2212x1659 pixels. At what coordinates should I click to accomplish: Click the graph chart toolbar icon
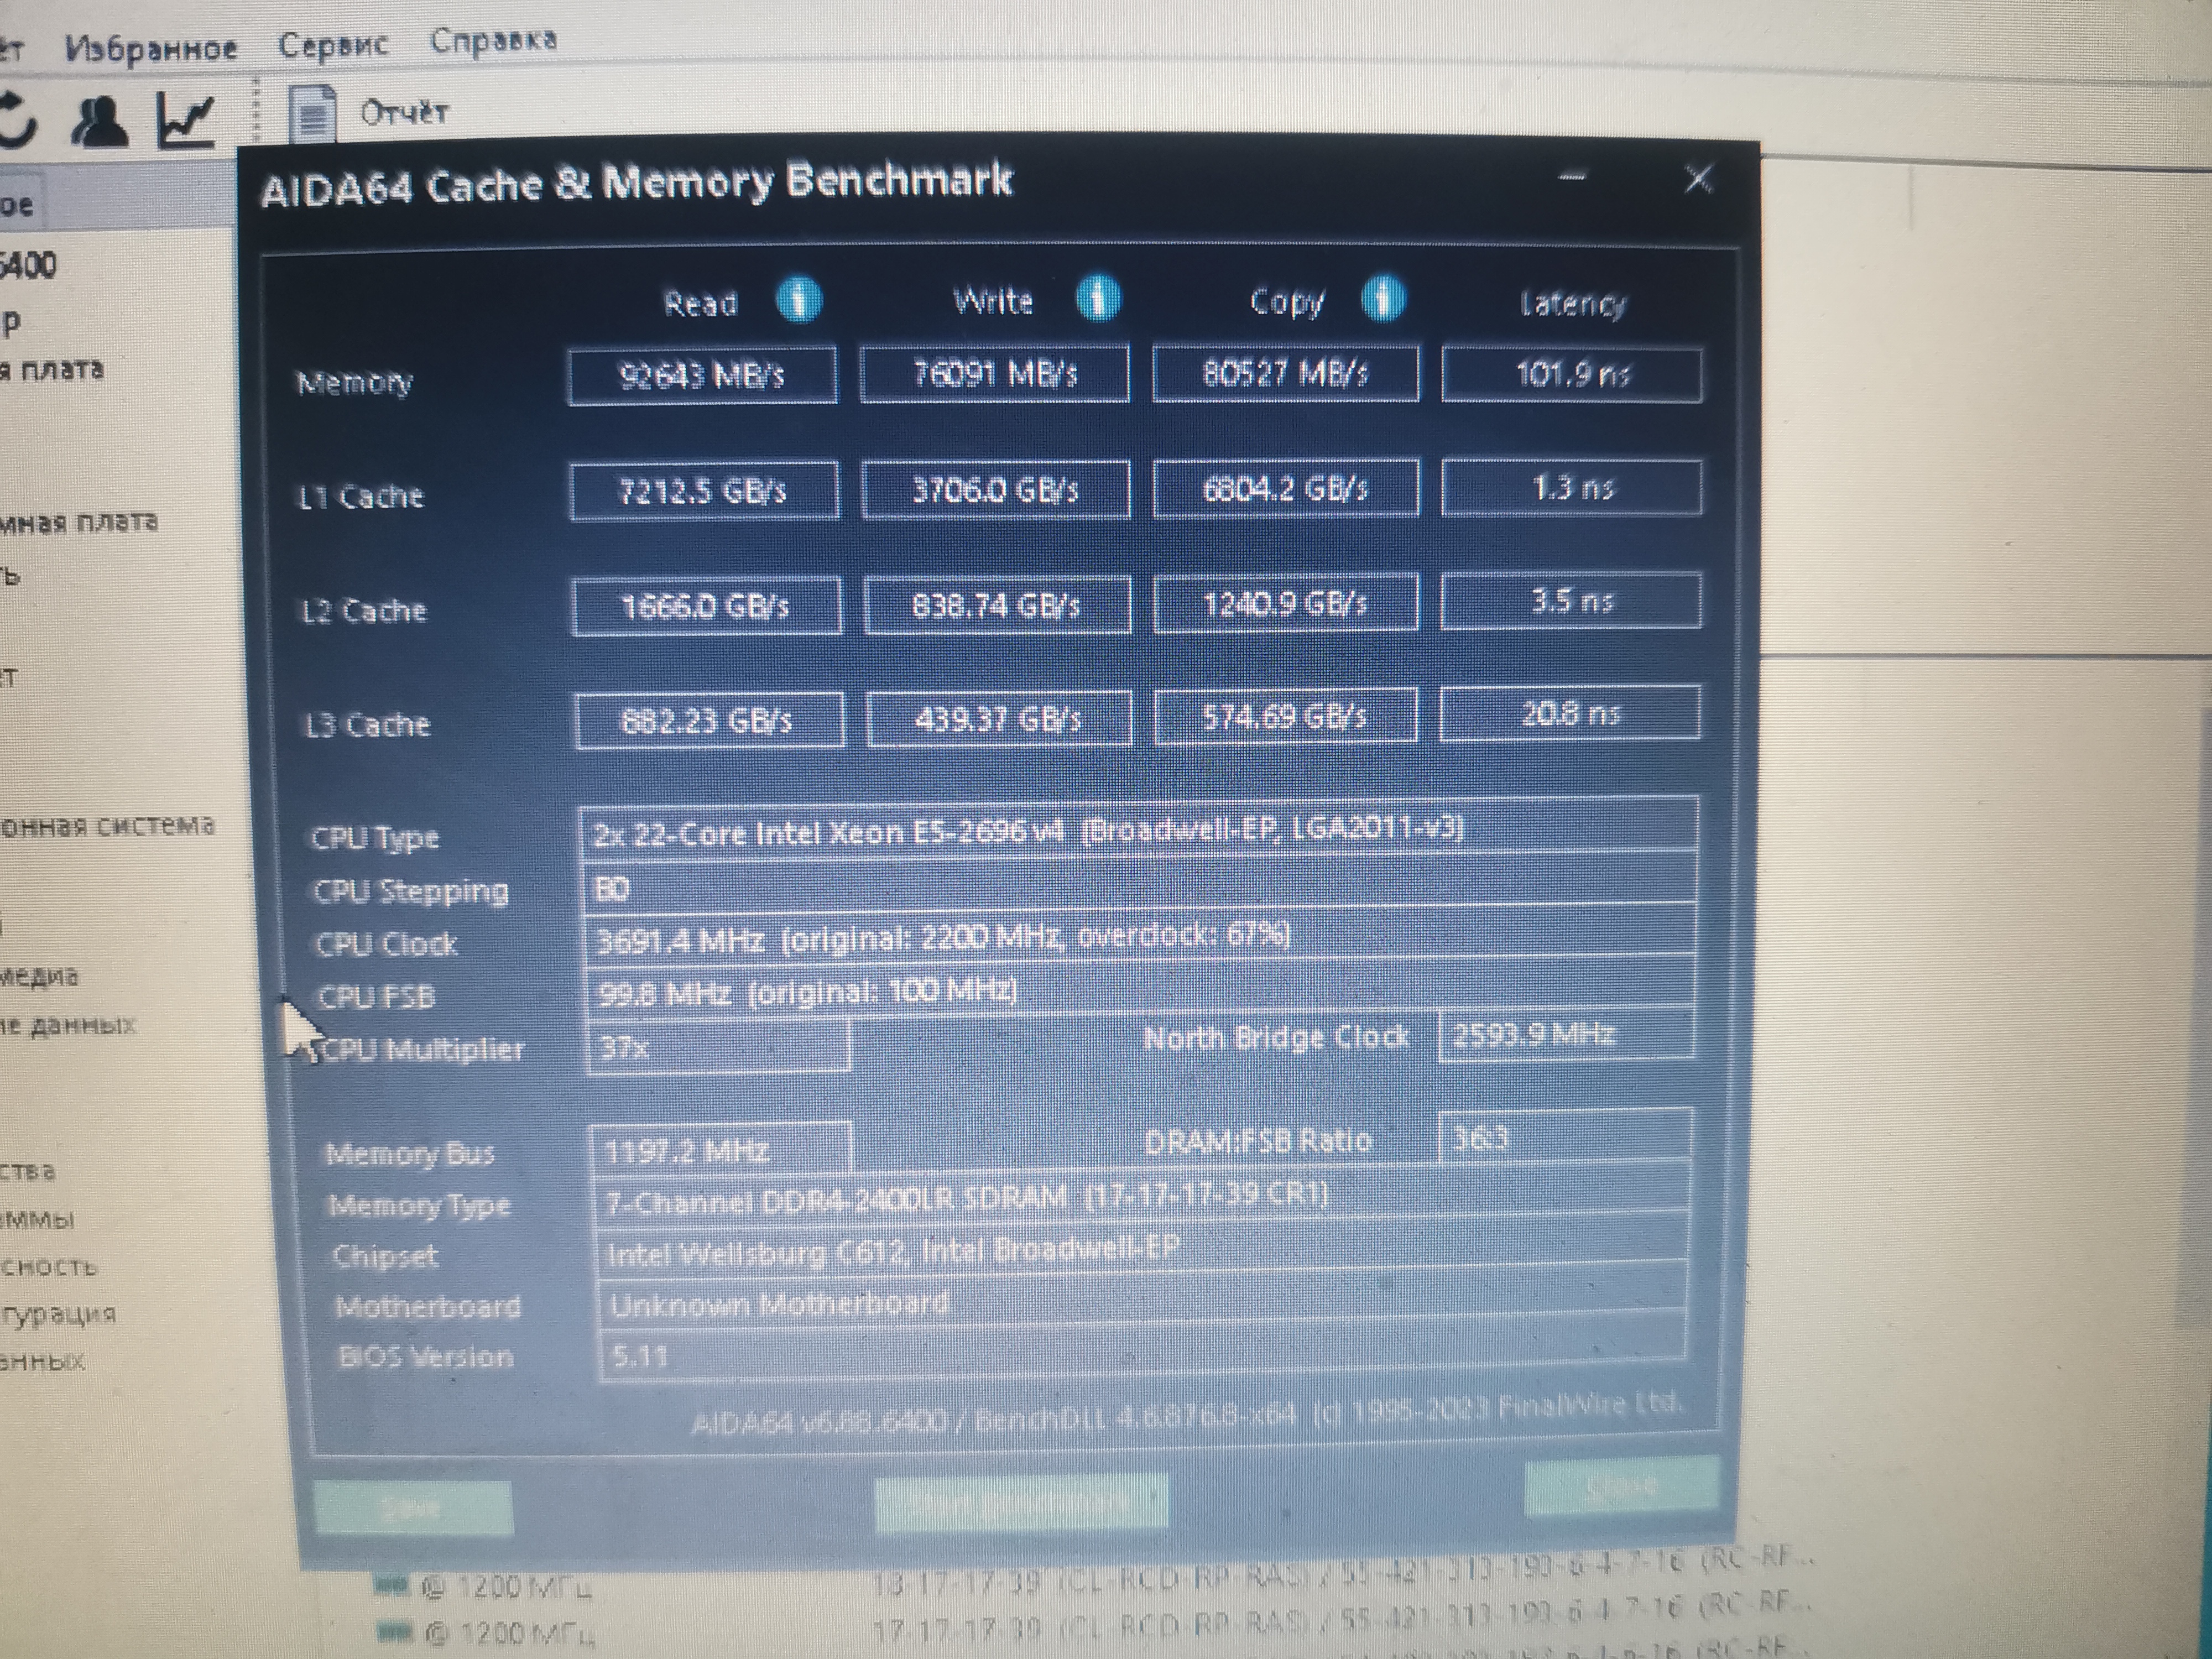186,120
